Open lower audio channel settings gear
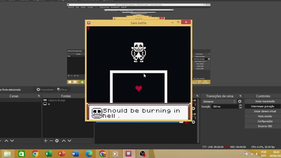 (193, 122)
